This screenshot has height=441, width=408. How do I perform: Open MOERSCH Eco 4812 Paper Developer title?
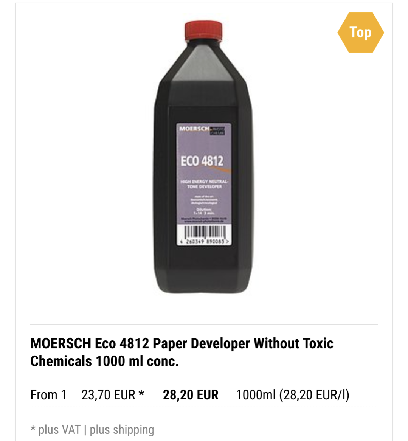(182, 343)
